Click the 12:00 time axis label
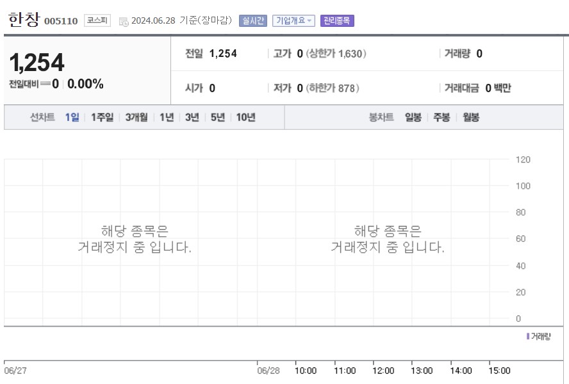 click(383, 371)
